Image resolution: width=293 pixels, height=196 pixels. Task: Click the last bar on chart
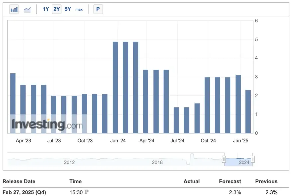point(248,111)
